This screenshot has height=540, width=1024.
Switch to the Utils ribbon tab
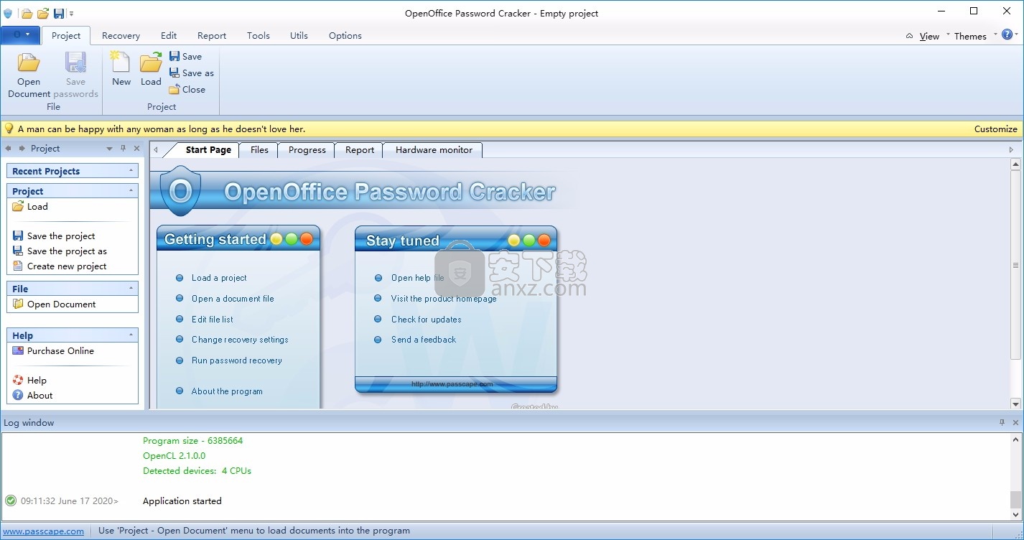299,35
